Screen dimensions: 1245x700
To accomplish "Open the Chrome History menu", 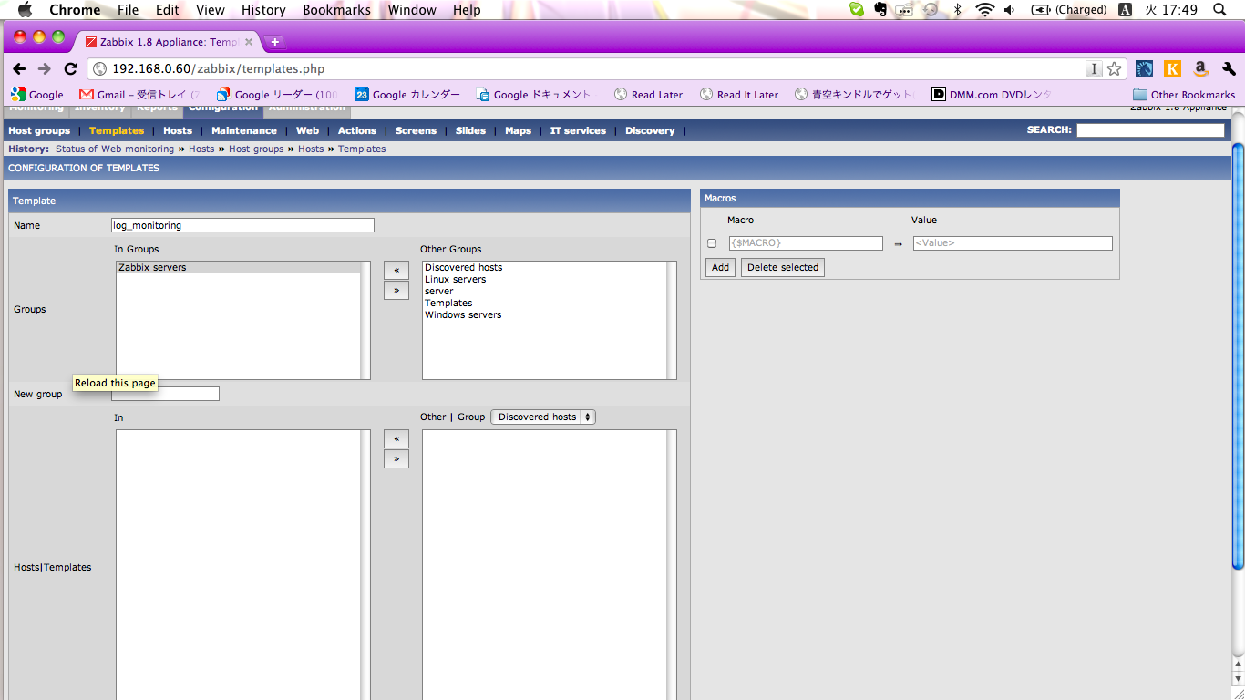I will (x=263, y=10).
